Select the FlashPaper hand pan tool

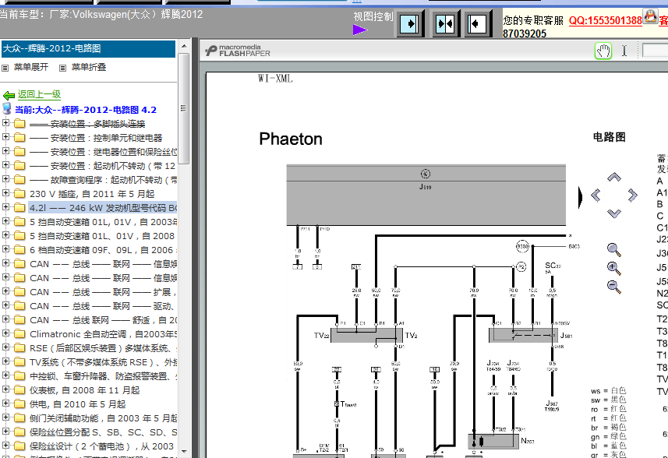click(x=603, y=51)
